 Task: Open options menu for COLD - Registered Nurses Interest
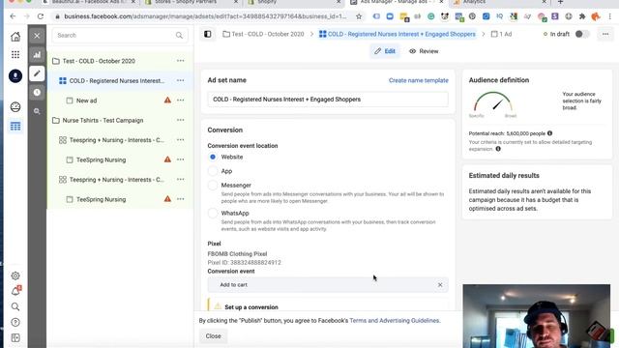click(x=181, y=80)
